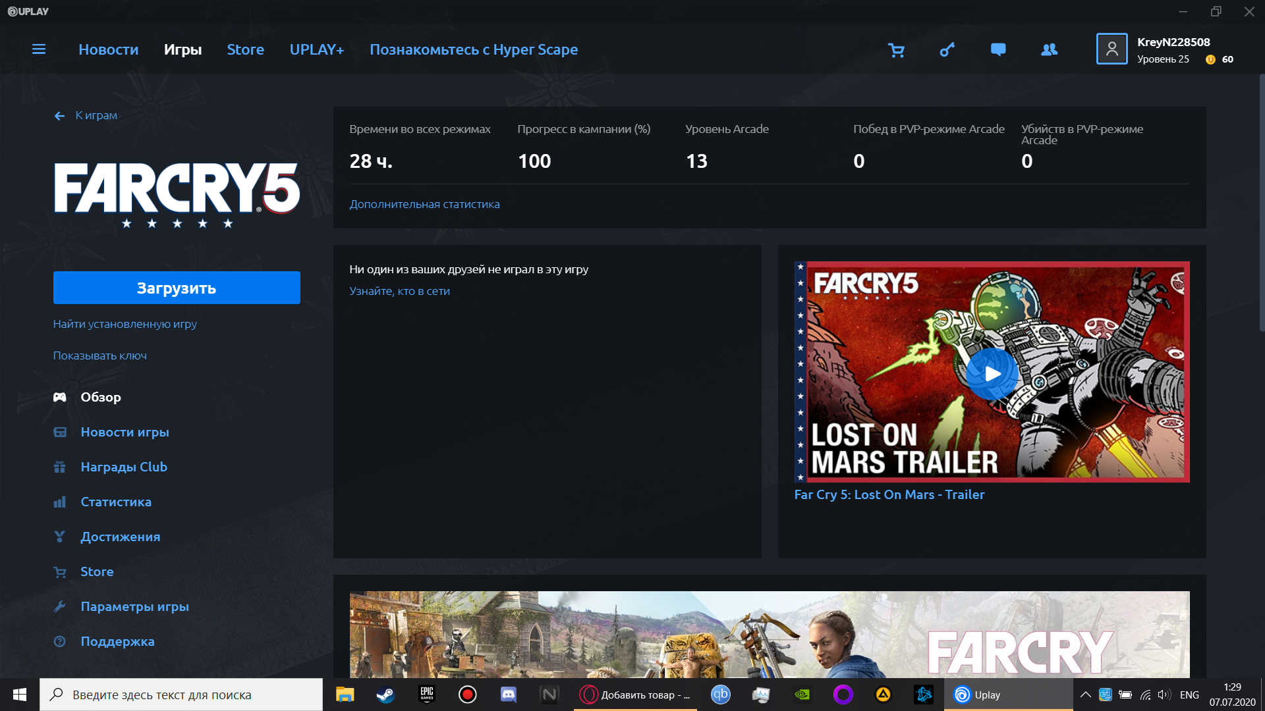Select Поддержка in the sidebar
The height and width of the screenshot is (711, 1265).
click(x=117, y=641)
